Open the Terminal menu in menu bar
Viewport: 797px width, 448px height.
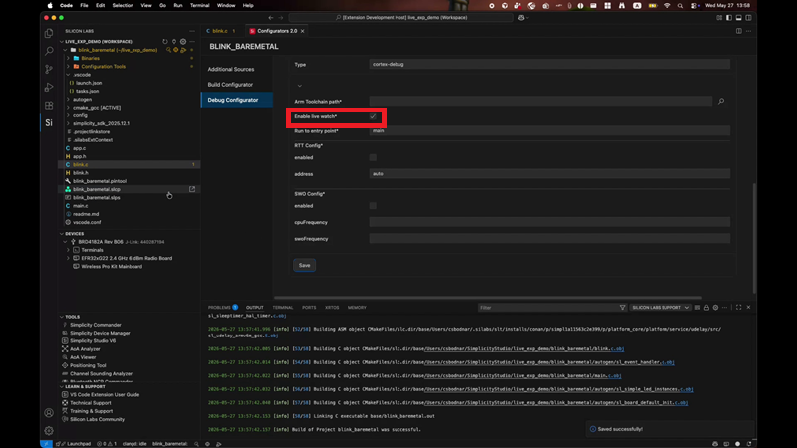(200, 6)
